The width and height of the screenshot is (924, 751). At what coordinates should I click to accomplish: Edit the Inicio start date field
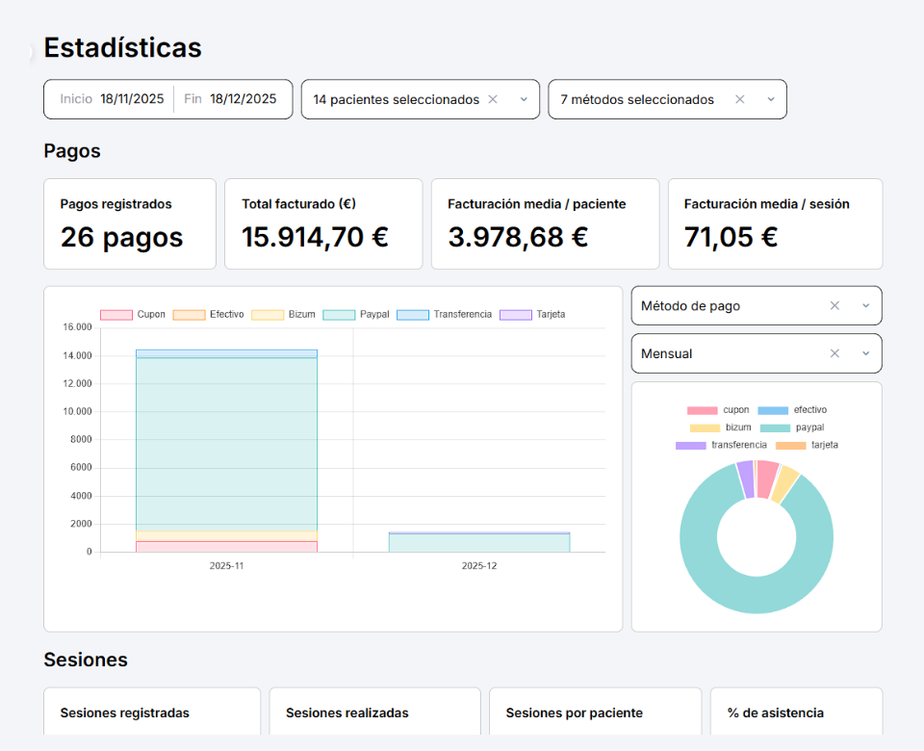click(x=132, y=99)
